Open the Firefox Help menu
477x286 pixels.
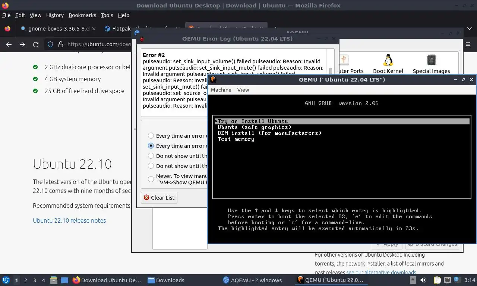click(x=123, y=15)
